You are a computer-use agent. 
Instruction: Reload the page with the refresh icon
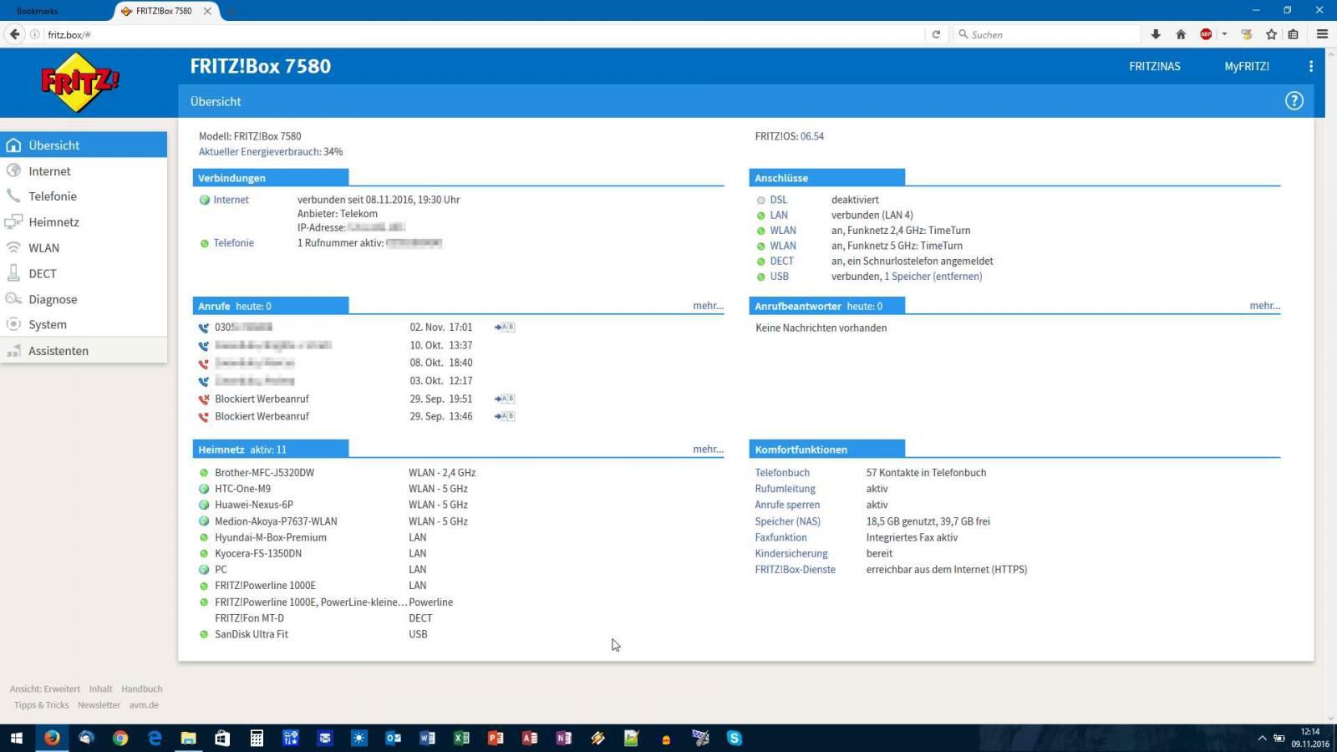936,34
